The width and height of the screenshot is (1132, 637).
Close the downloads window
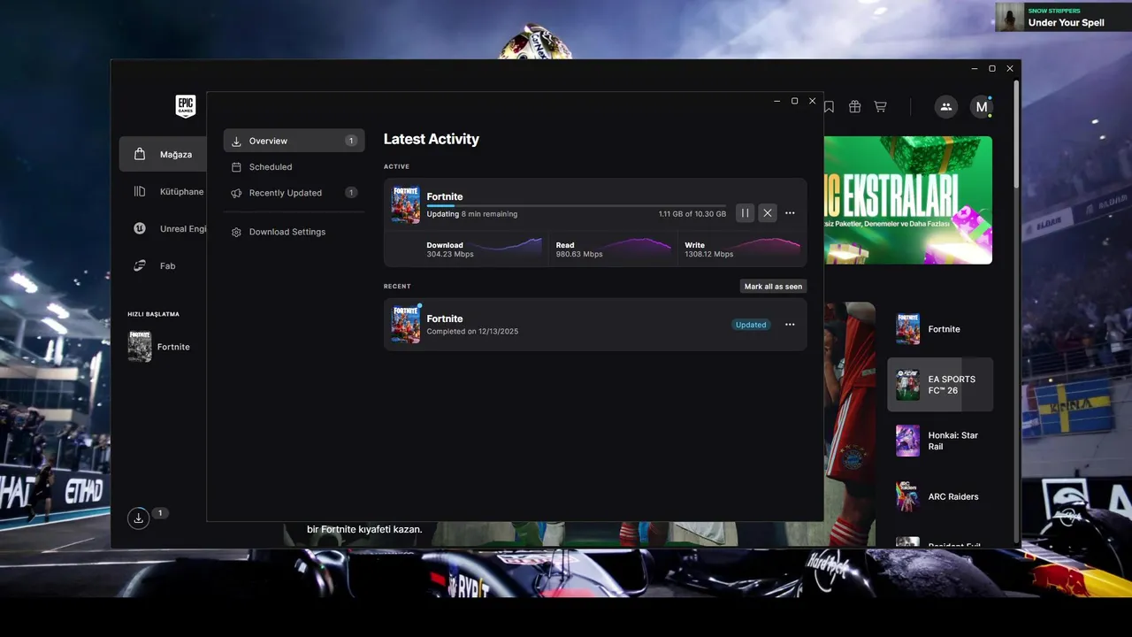(812, 101)
